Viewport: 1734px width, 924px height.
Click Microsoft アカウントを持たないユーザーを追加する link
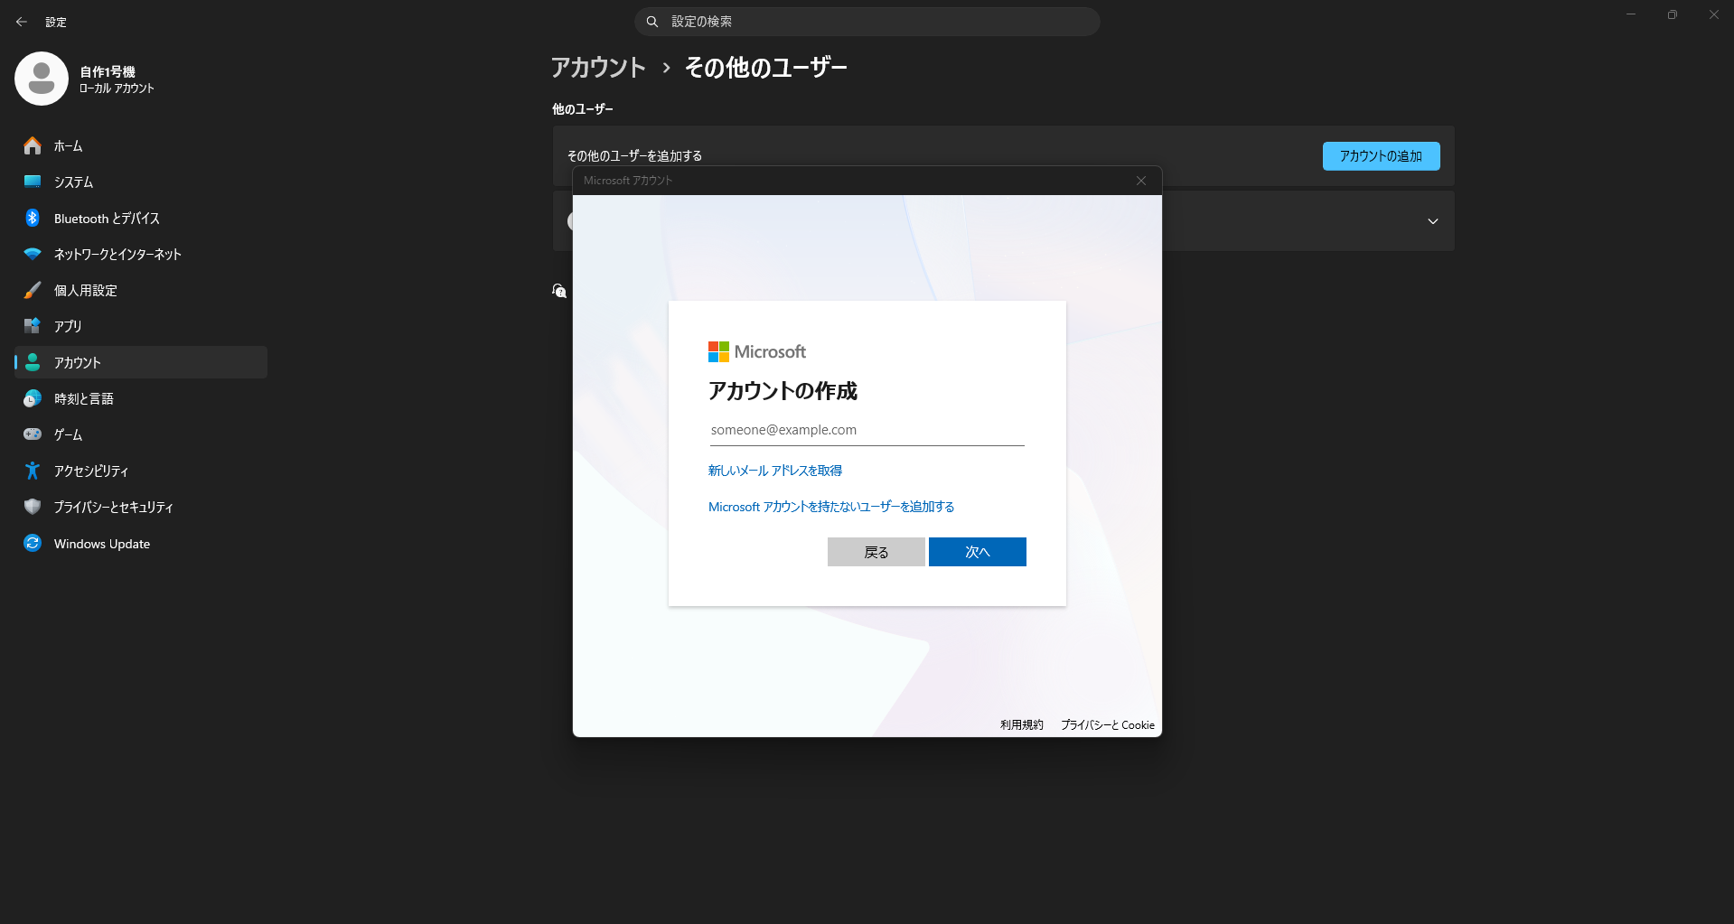(831, 507)
